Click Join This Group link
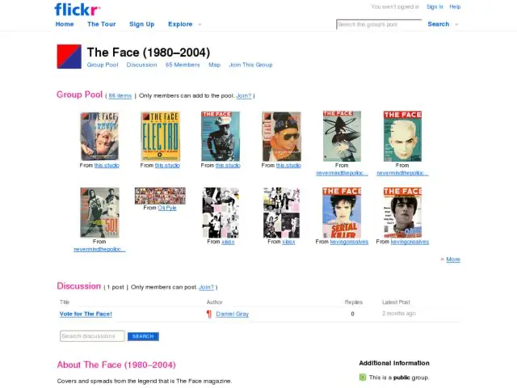Image resolution: width=517 pixels, height=388 pixels. point(251,65)
